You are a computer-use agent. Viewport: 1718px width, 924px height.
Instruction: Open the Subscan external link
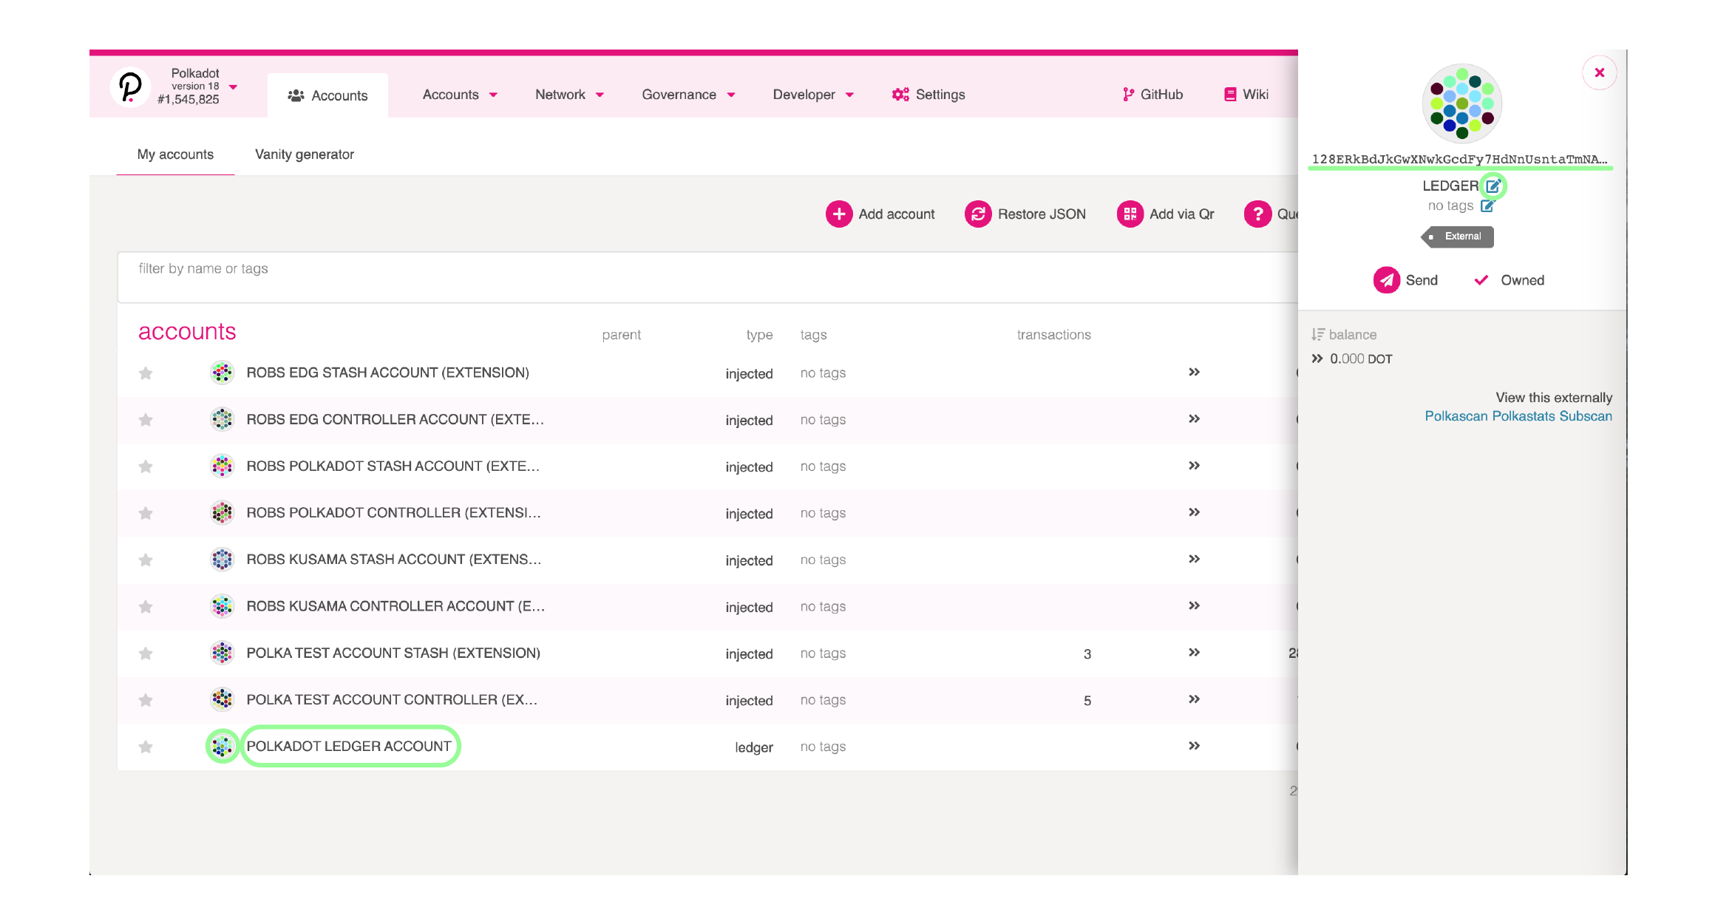click(x=1586, y=416)
